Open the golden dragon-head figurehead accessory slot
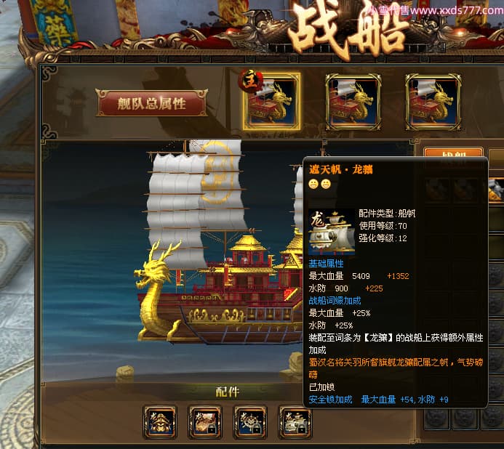Screen dimensions: 504x449 coord(160,421)
